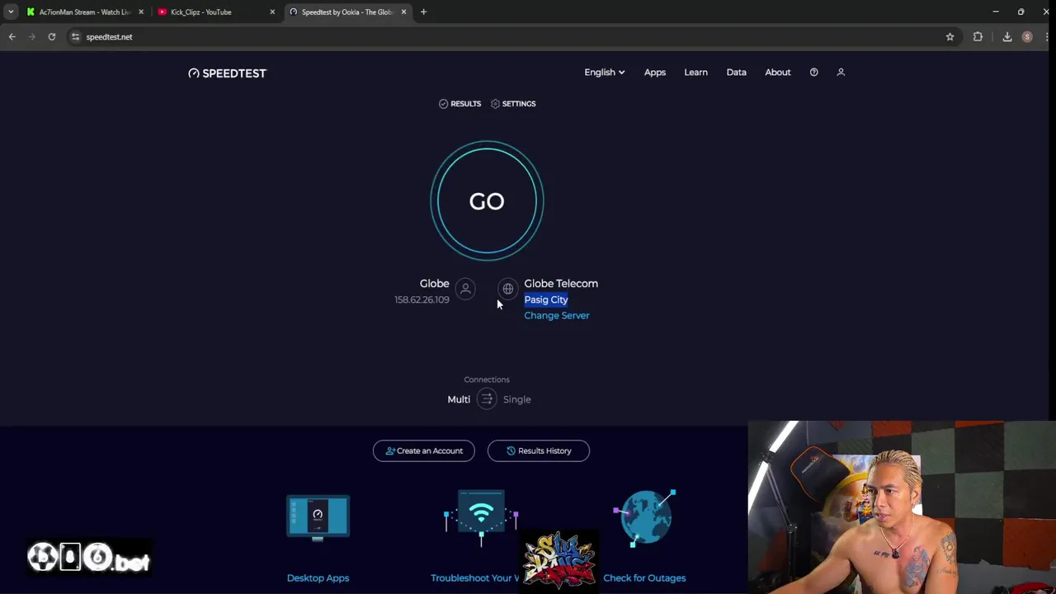
Task: Click the SETTINGS gear icon
Action: tap(495, 104)
